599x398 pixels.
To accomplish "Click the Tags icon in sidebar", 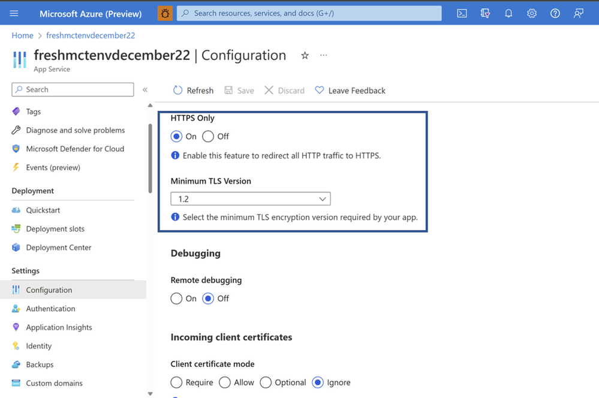I will tap(16, 111).
